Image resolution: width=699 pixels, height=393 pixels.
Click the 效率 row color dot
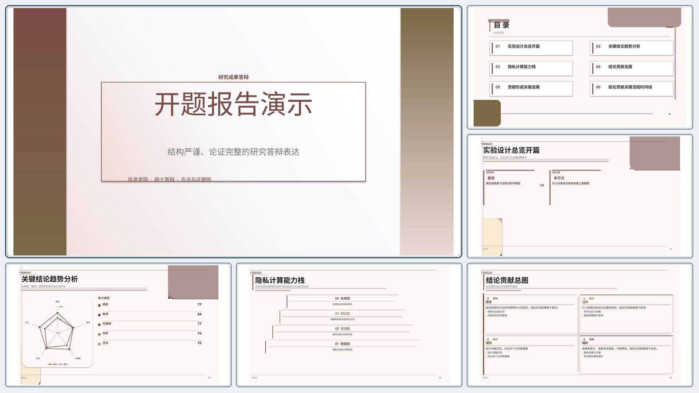tap(99, 334)
